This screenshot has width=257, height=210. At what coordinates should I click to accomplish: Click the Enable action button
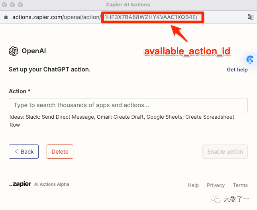[225, 152]
